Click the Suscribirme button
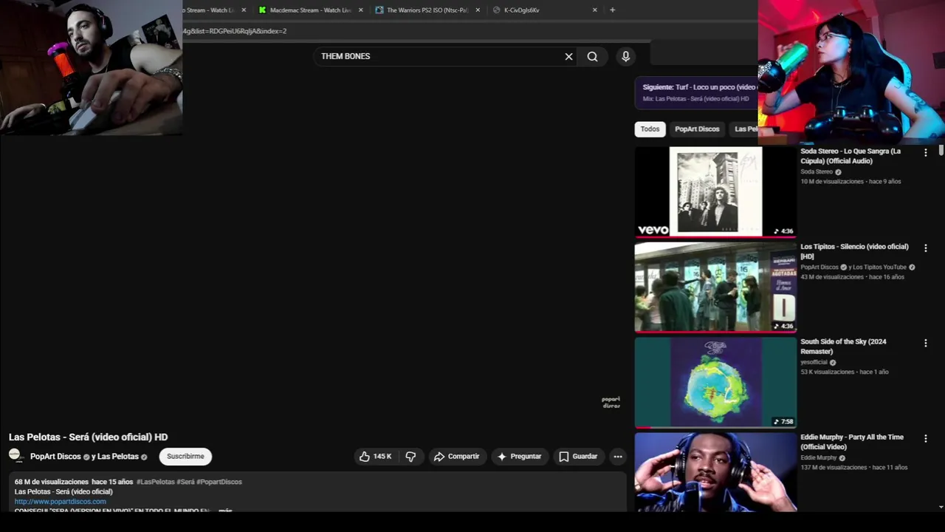 (185, 457)
